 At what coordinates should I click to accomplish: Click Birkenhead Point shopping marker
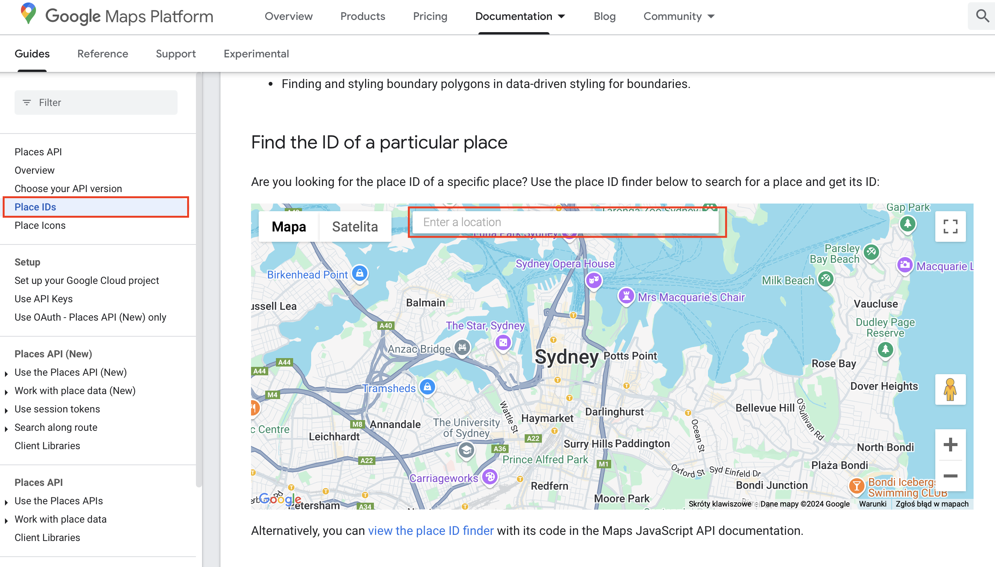(x=359, y=274)
